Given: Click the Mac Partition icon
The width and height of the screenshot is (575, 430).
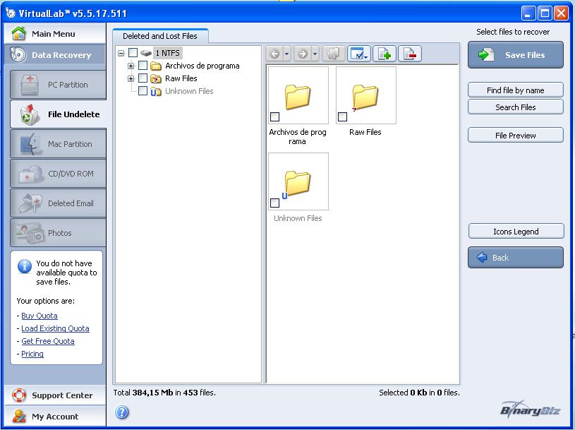Looking at the screenshot, I should coord(30,144).
